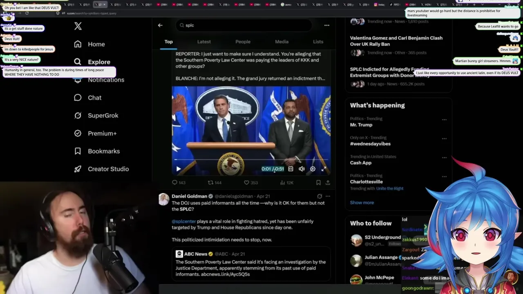This screenshot has width=523, height=294.
Task: Open the Mr. Trump trending topic
Action: click(x=361, y=125)
